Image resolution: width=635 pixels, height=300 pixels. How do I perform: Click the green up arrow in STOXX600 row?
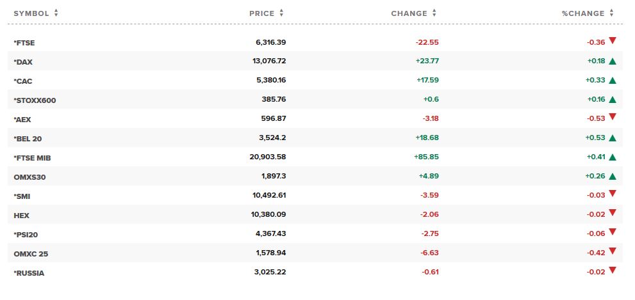tap(613, 99)
